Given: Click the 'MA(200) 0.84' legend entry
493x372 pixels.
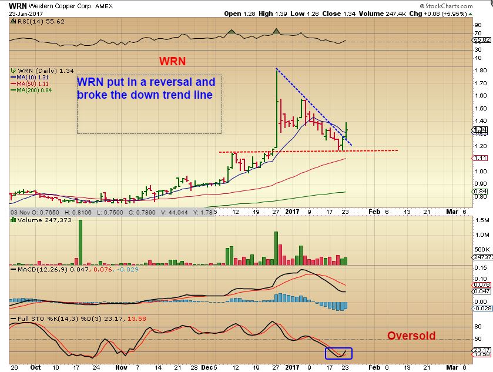Looking at the screenshot, I should pos(31,91).
